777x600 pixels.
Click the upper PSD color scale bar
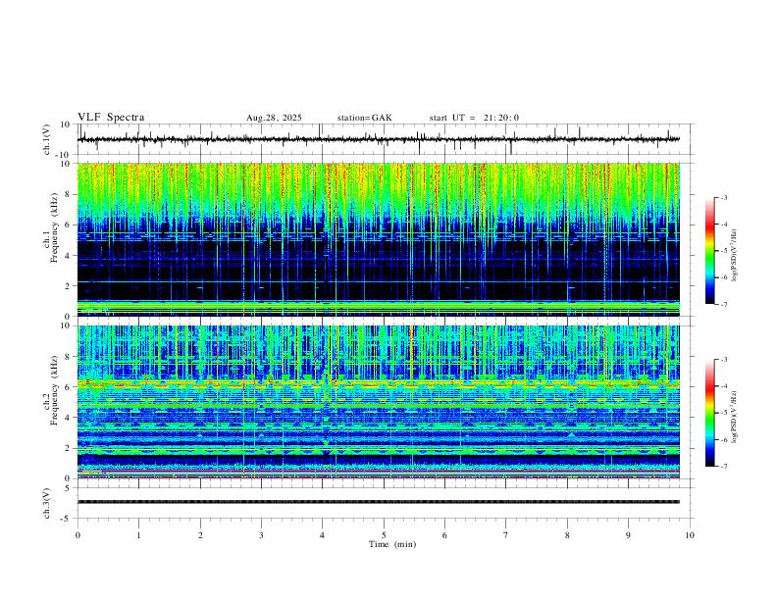pos(710,251)
